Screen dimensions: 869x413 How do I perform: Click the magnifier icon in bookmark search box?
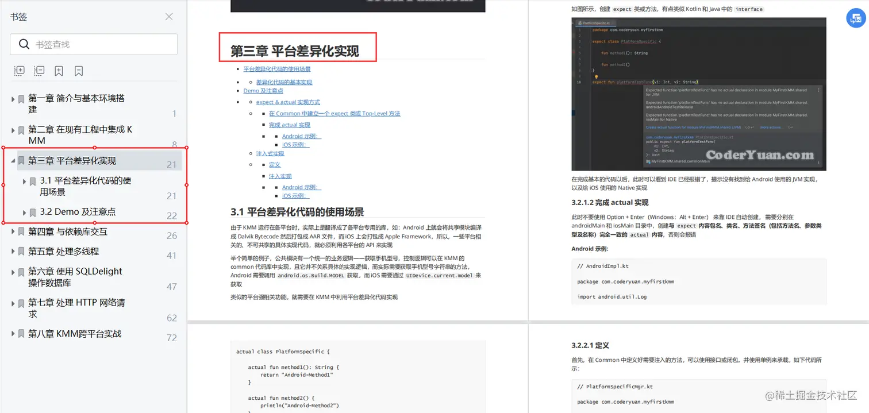[24, 44]
